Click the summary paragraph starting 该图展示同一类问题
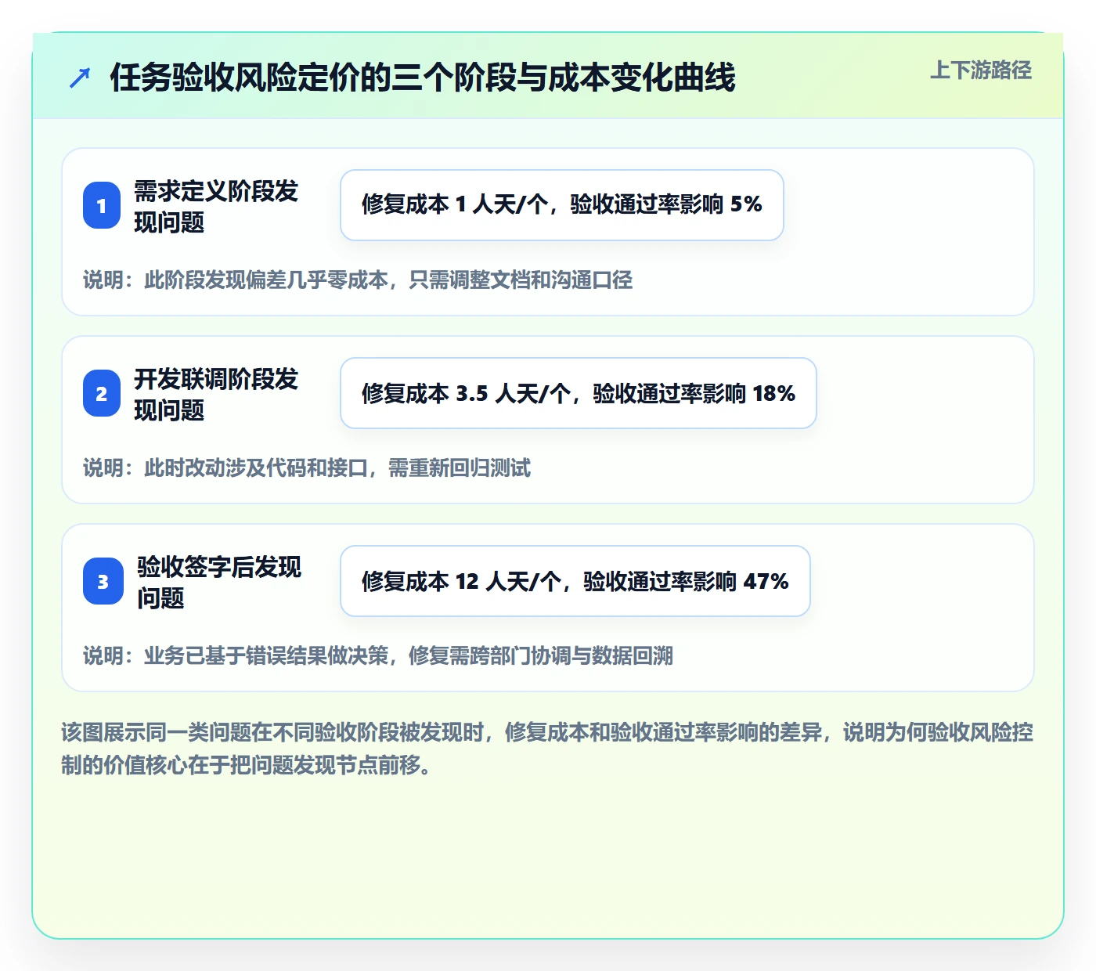 [547, 749]
